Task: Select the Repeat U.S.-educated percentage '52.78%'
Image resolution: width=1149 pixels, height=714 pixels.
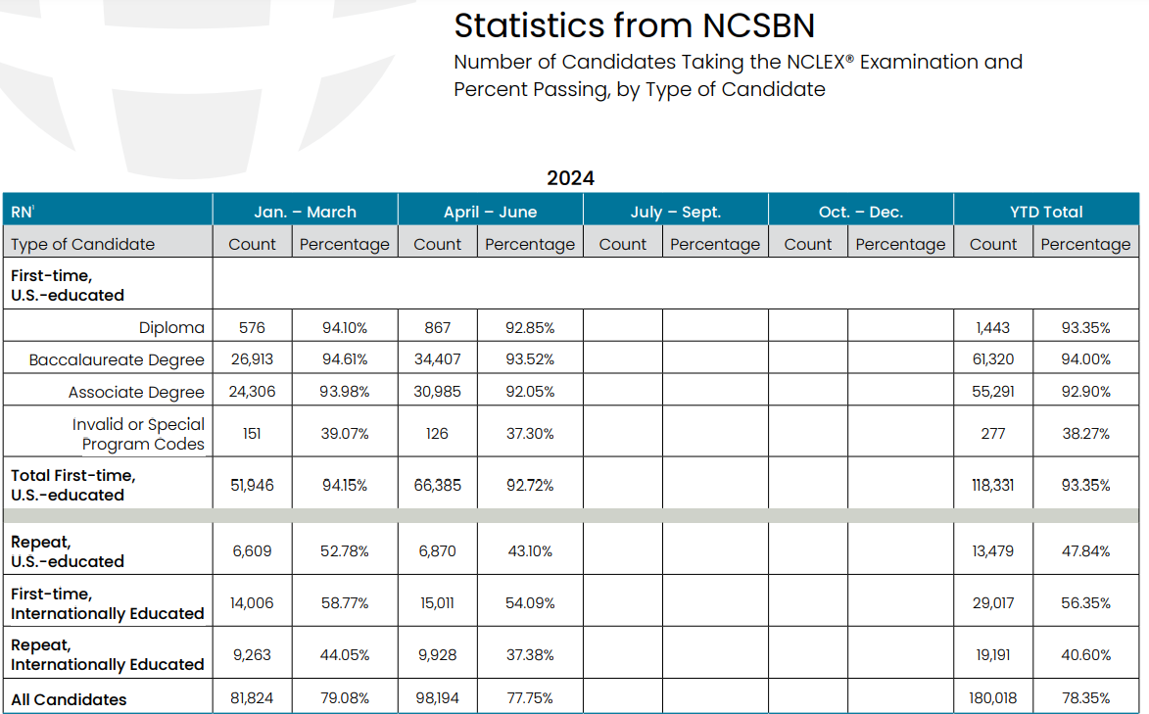Action: pyautogui.click(x=345, y=551)
